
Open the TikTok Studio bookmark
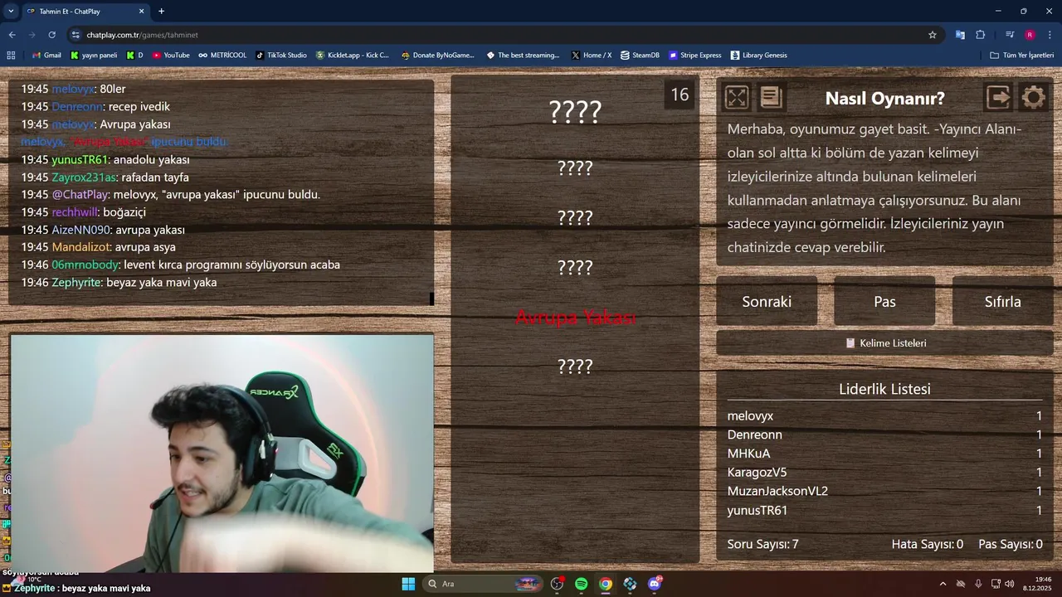281,56
